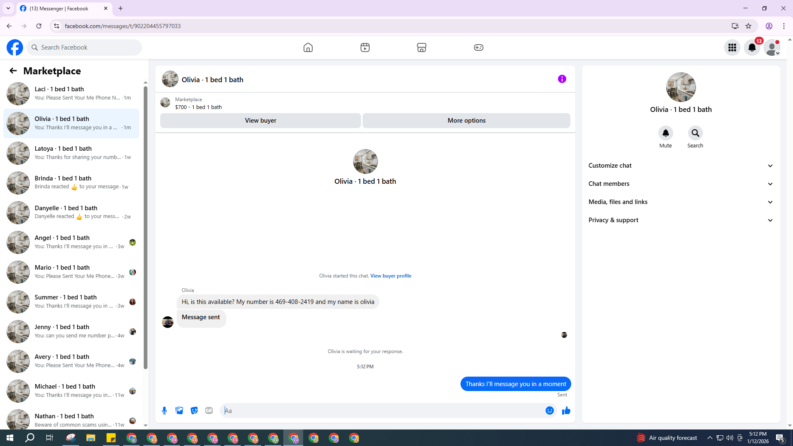Click the View buyer button
Image resolution: width=793 pixels, height=446 pixels.
tap(260, 121)
